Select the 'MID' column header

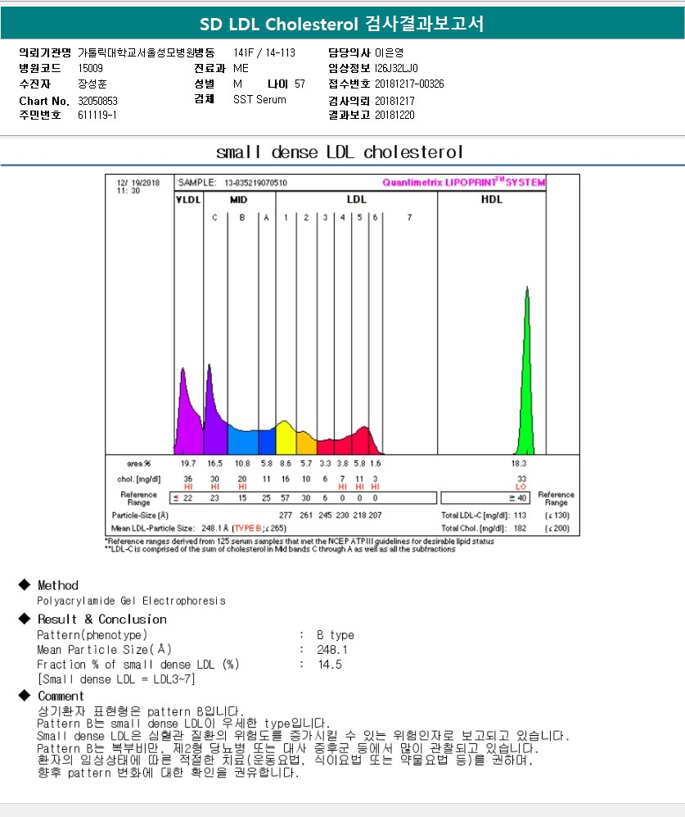point(238,200)
